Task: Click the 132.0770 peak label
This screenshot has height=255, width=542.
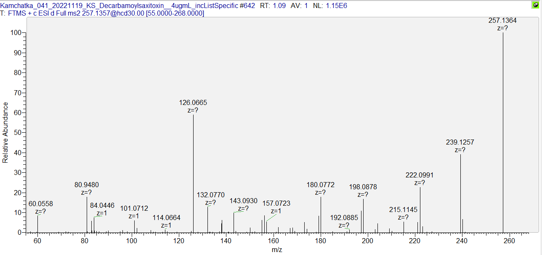Action: click(211, 195)
